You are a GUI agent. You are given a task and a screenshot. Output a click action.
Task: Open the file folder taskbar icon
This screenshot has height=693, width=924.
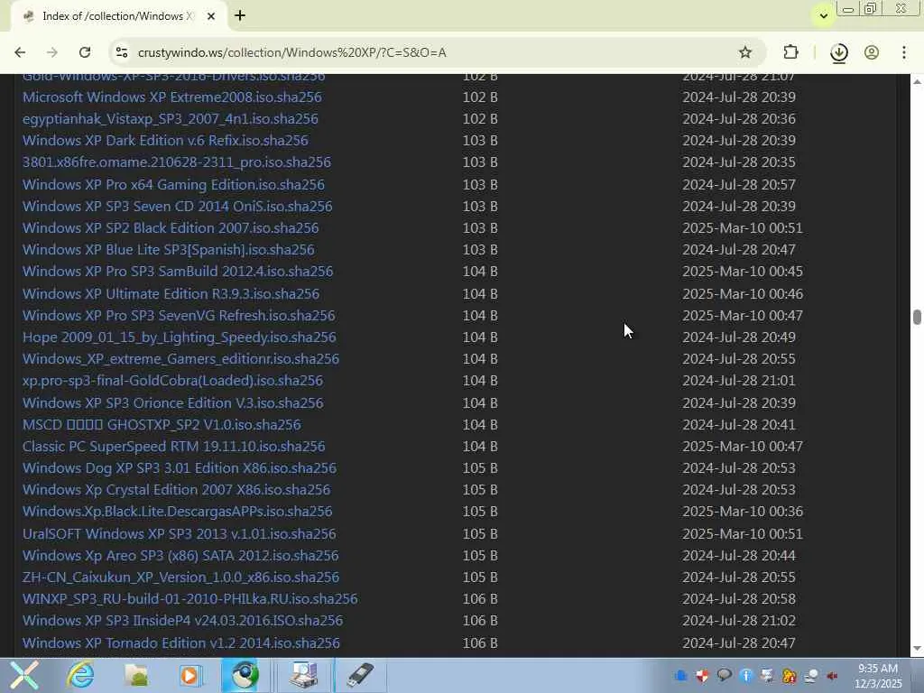[x=136, y=675]
